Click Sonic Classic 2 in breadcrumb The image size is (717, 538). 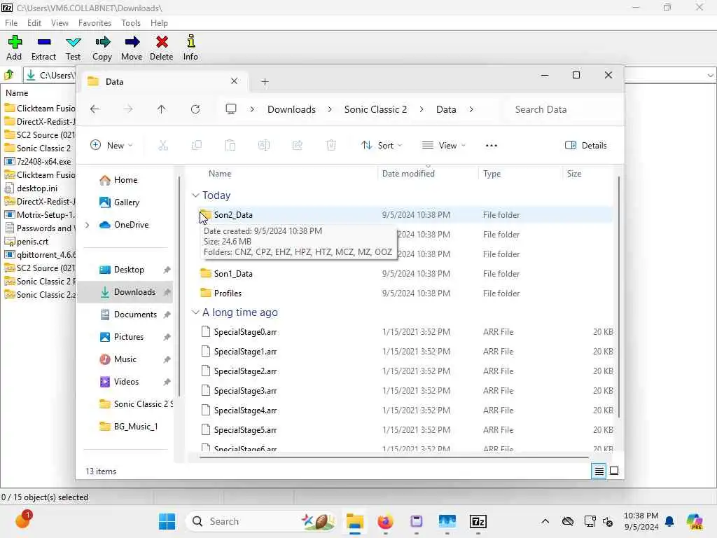[375, 109]
